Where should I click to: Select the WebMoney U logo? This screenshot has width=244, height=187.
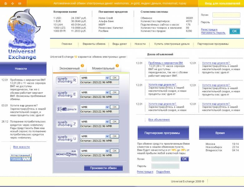point(67,138)
